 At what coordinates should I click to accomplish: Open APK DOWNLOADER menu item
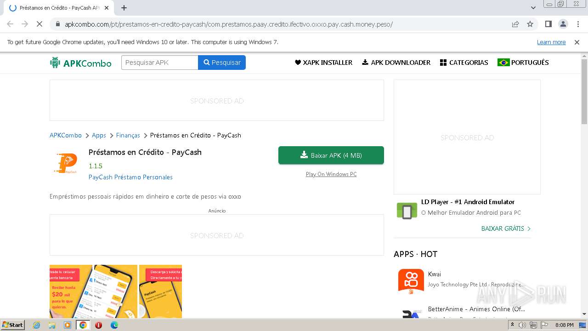pos(396,63)
